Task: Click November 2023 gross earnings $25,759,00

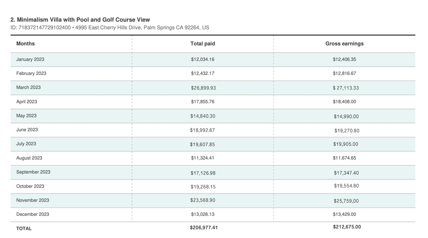Action: [x=346, y=201]
